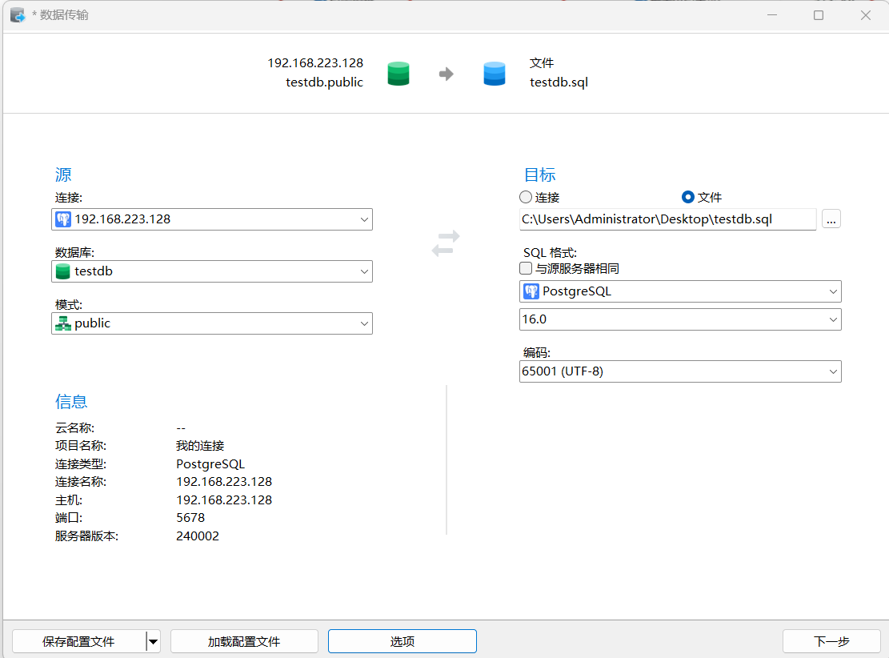
Task: Click the 加载配置文件 button
Action: pos(244,641)
